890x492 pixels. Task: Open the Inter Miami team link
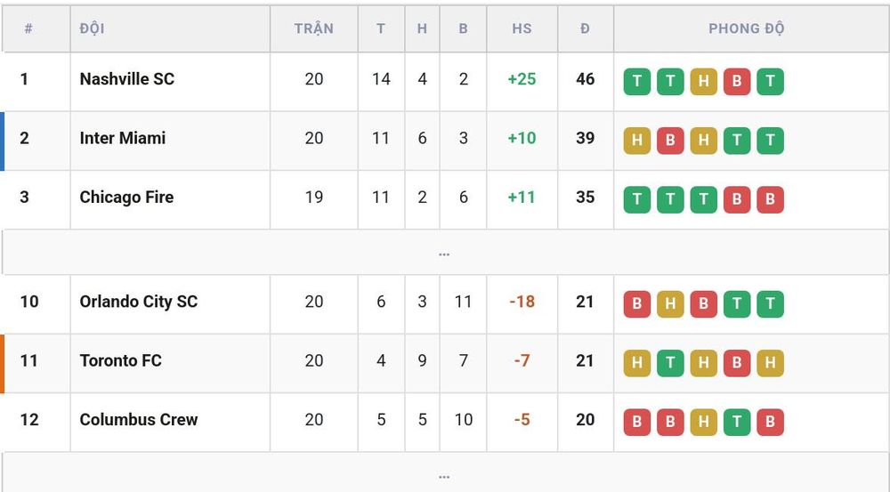pyautogui.click(x=123, y=138)
